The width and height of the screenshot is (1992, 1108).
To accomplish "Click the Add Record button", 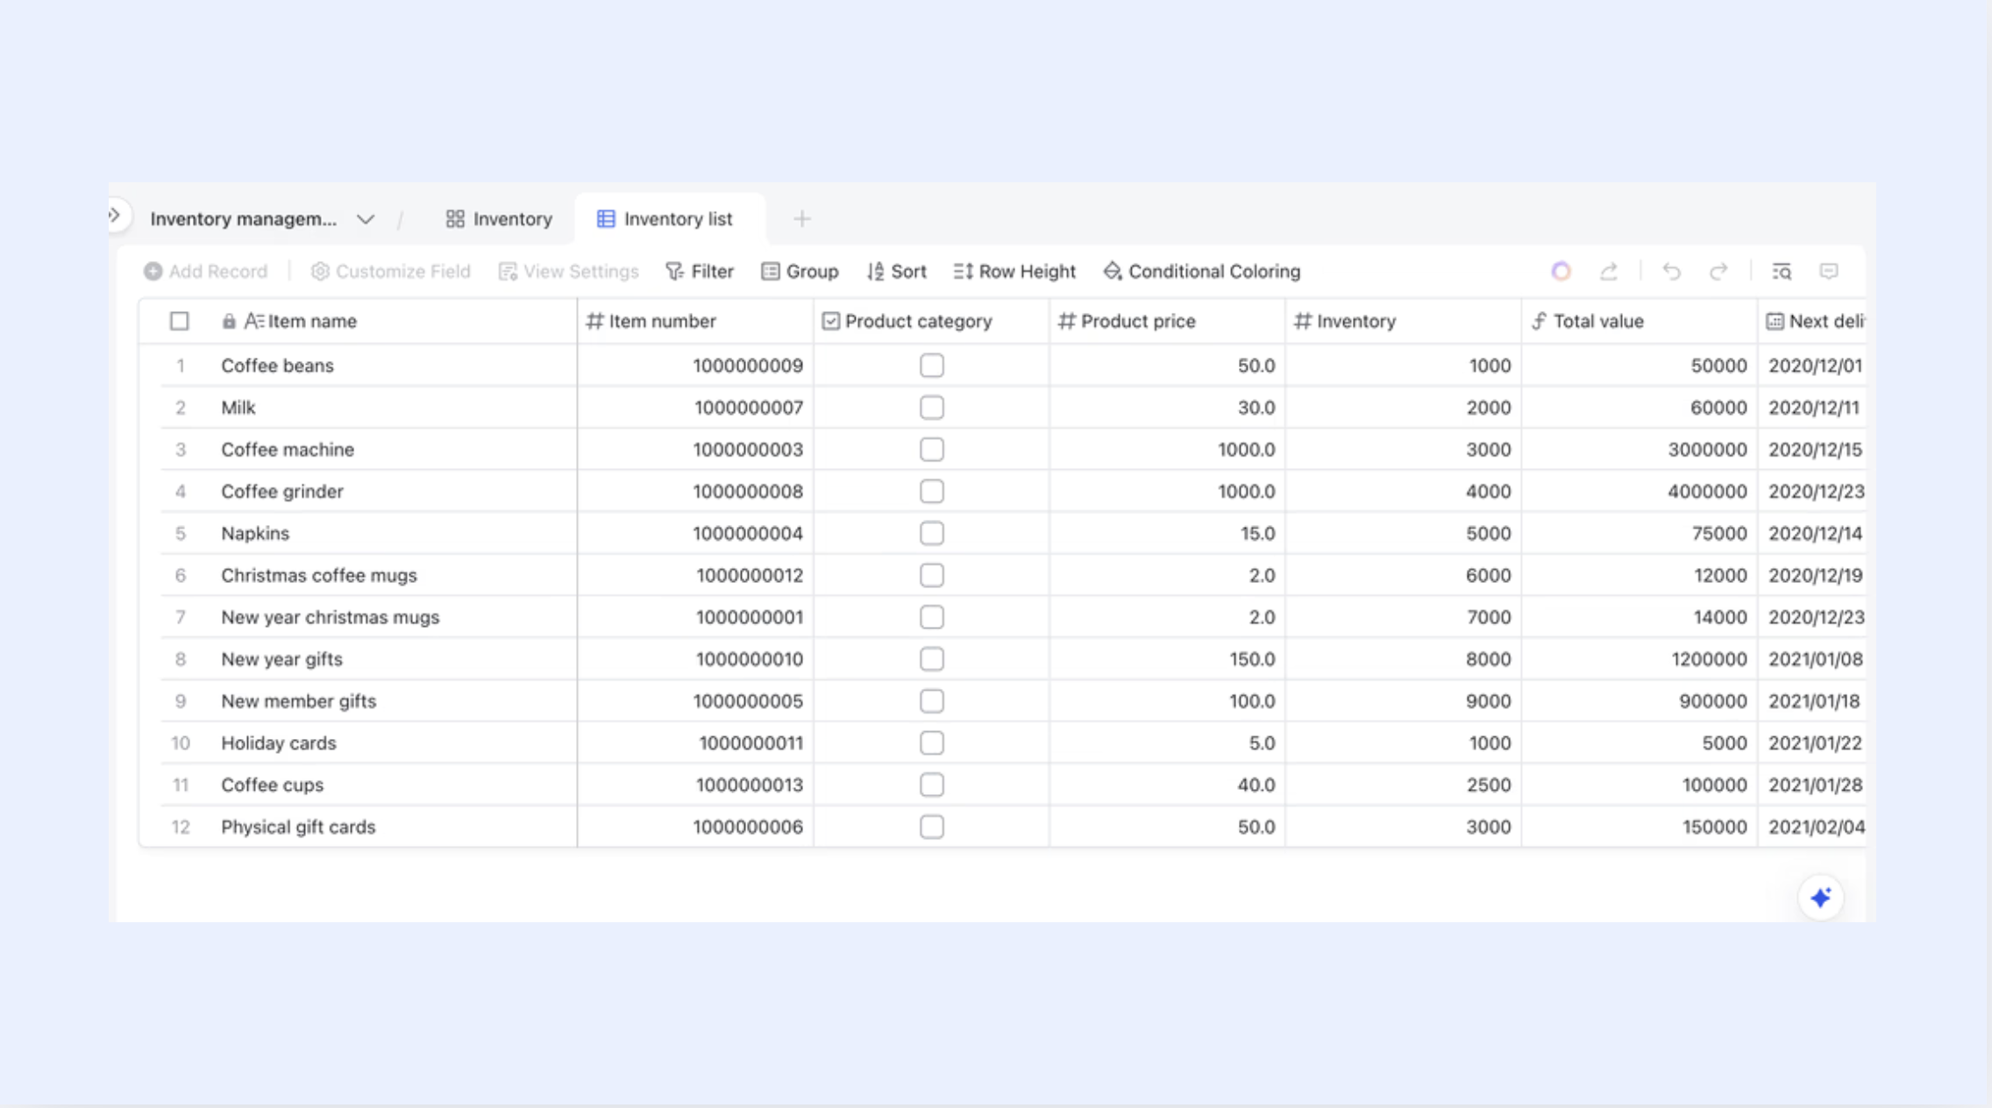I will 205,272.
